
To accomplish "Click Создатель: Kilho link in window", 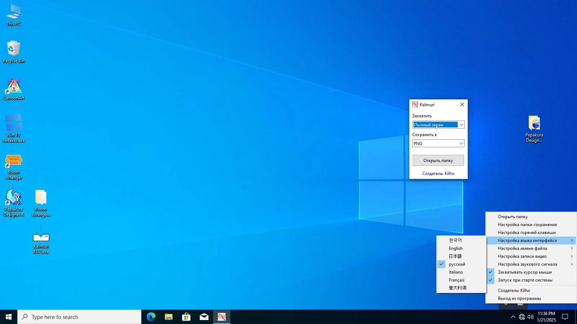I will [438, 174].
